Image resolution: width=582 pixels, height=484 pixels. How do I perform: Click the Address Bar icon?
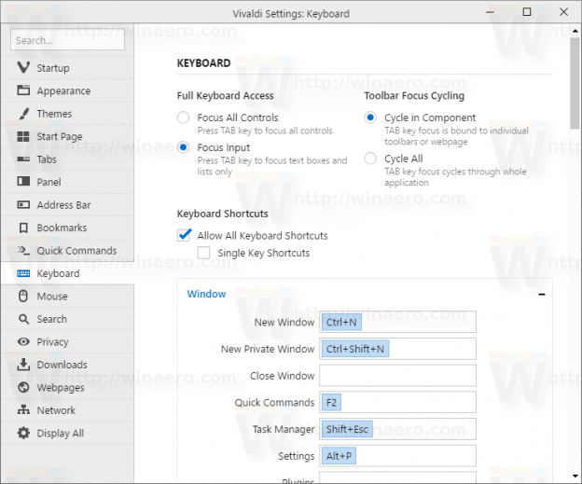point(23,204)
